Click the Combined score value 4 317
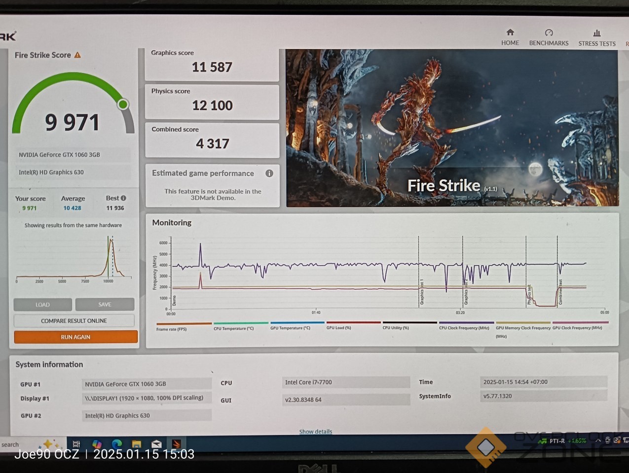The width and height of the screenshot is (629, 473). 213,144
